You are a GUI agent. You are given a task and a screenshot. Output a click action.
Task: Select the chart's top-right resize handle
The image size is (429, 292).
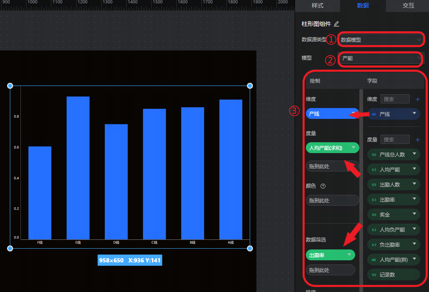[250, 86]
